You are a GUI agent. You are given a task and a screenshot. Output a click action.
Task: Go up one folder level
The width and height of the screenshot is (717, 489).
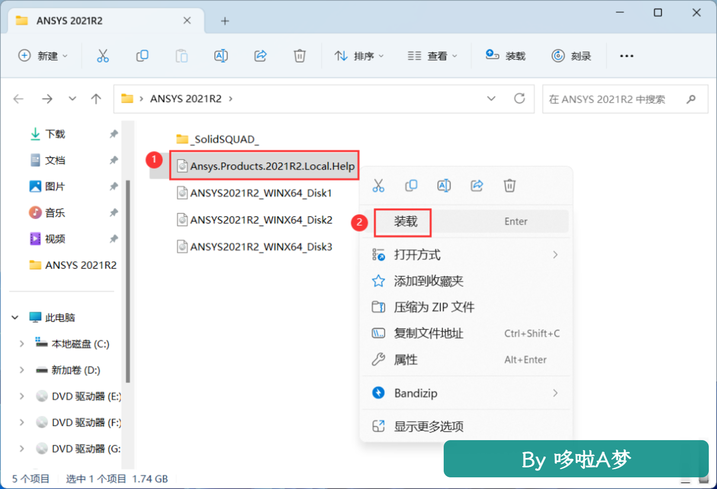[x=96, y=99]
